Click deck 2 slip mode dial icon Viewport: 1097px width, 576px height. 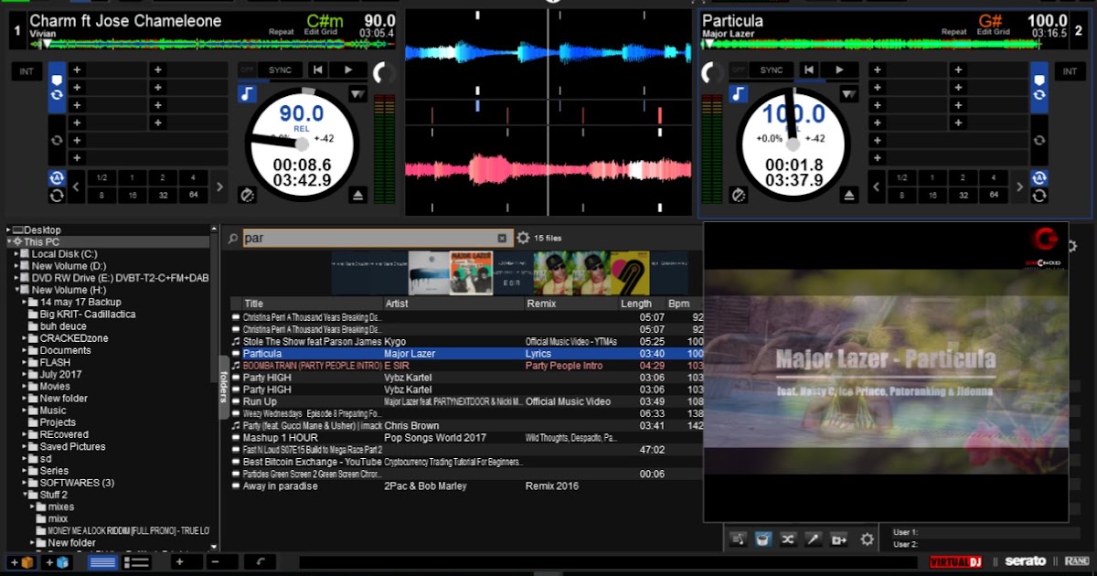739,195
